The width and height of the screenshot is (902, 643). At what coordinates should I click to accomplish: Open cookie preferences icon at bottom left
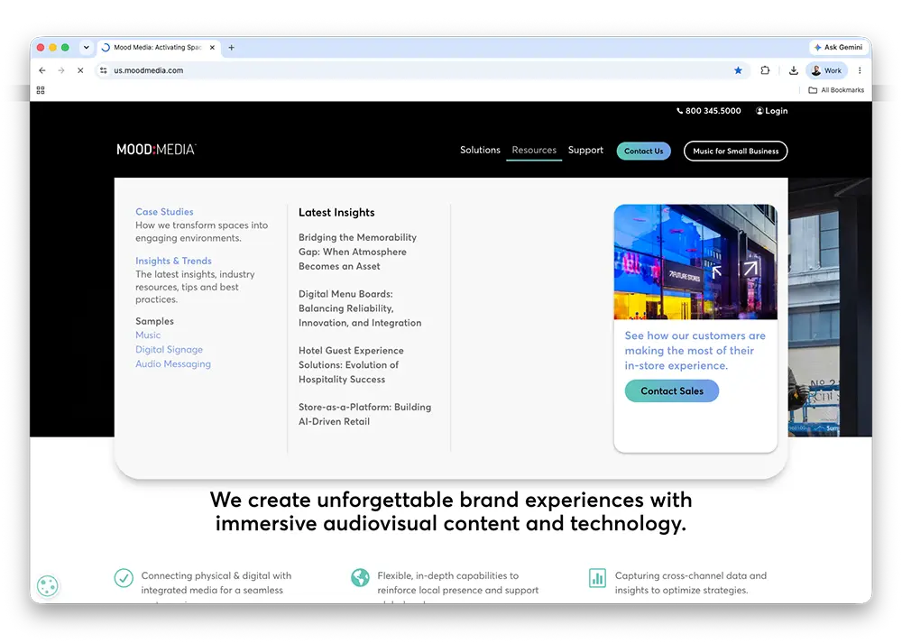(x=48, y=585)
